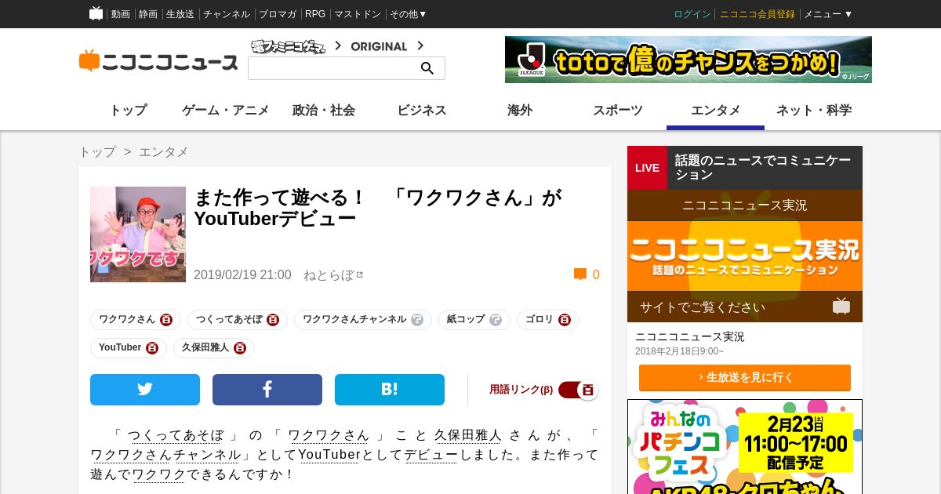Click RPG in the top bar

click(x=315, y=14)
